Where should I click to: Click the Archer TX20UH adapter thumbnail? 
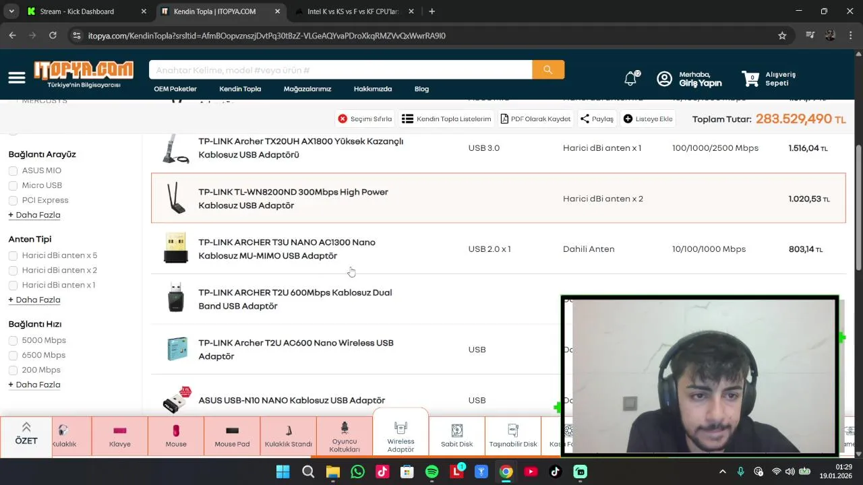[175, 148]
